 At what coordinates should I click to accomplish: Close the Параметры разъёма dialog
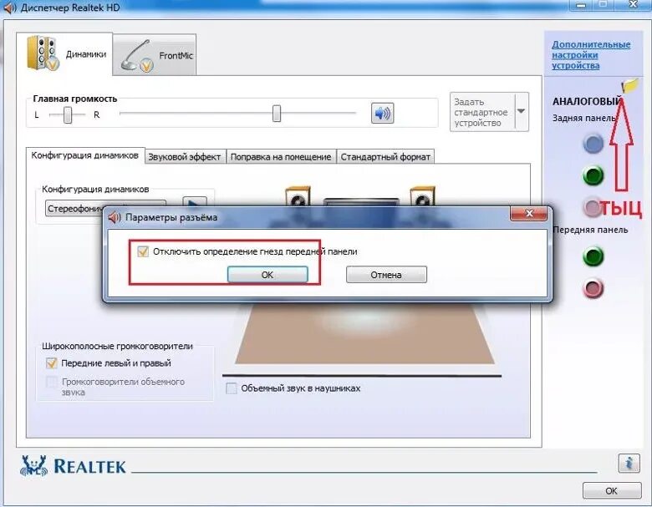(x=529, y=214)
